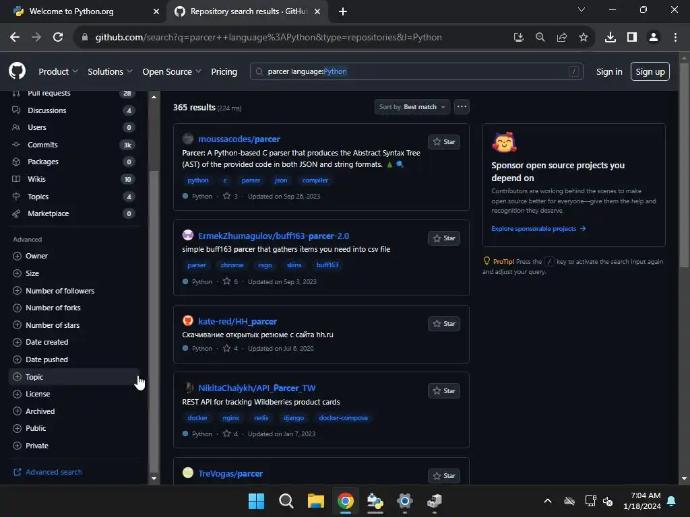Filter results by Discussions
Screen dimensions: 690x517
[x=74, y=110]
